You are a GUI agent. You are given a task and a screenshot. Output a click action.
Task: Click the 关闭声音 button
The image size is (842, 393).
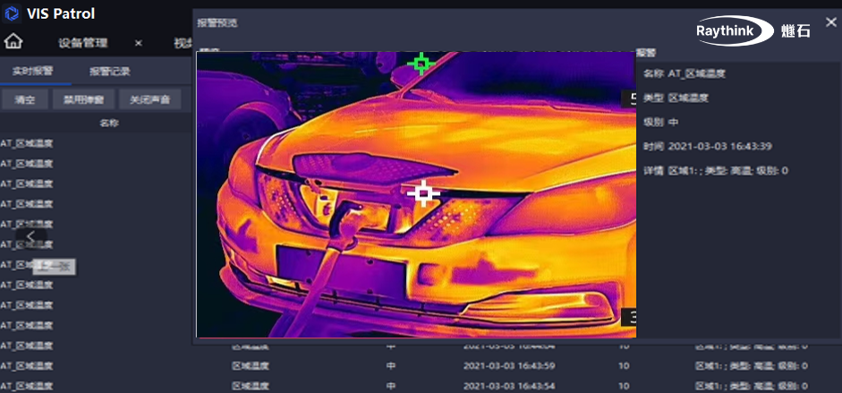(x=149, y=99)
